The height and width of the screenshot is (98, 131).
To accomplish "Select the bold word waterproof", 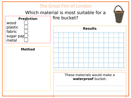I will (83, 79).
